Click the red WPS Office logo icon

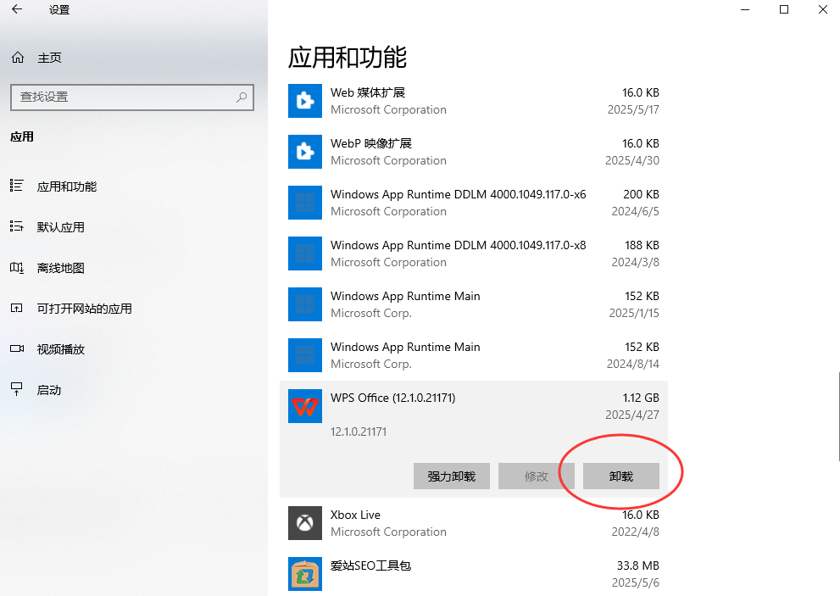point(305,406)
